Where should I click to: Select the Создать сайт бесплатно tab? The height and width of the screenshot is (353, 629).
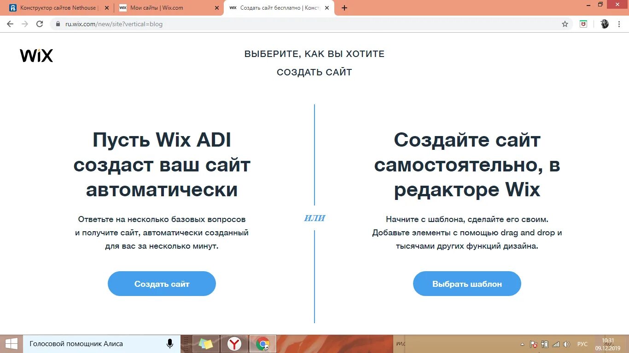[279, 8]
